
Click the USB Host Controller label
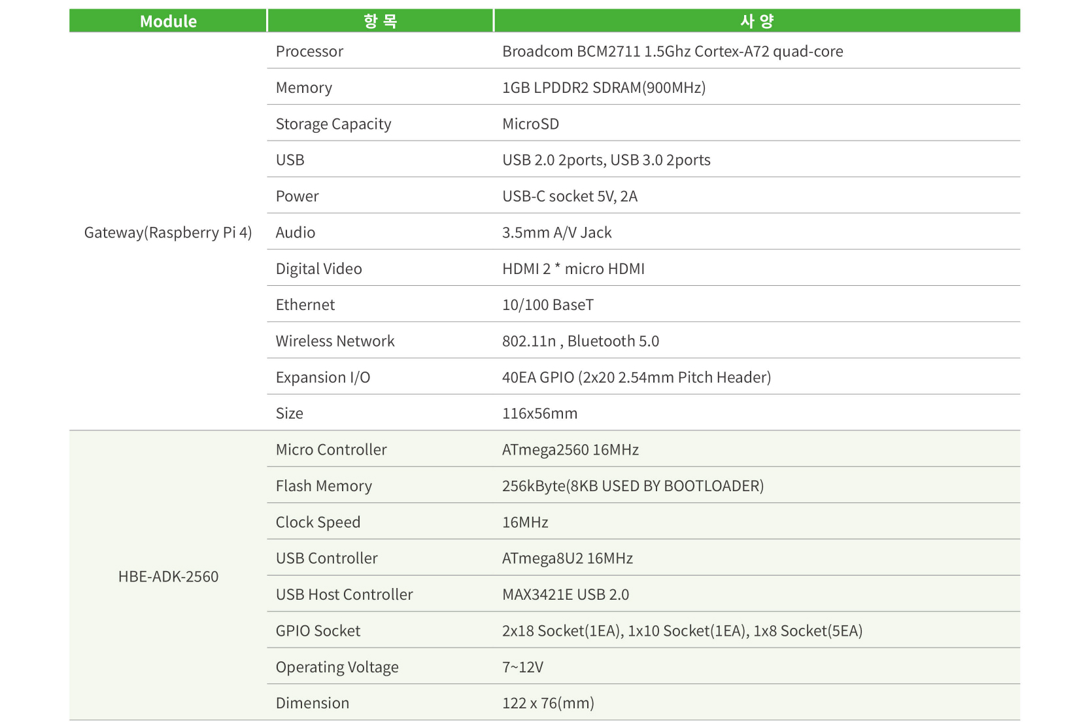coord(345,595)
